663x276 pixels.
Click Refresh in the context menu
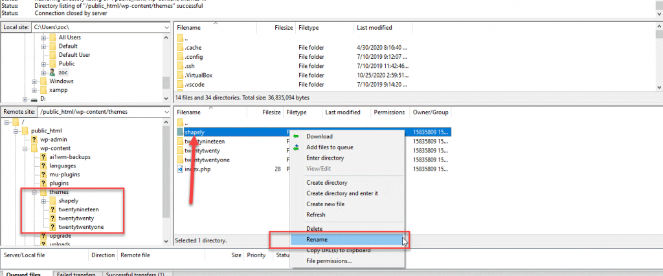pyautogui.click(x=316, y=215)
